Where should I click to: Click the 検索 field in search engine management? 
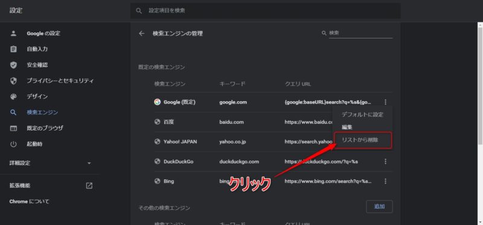click(x=360, y=33)
